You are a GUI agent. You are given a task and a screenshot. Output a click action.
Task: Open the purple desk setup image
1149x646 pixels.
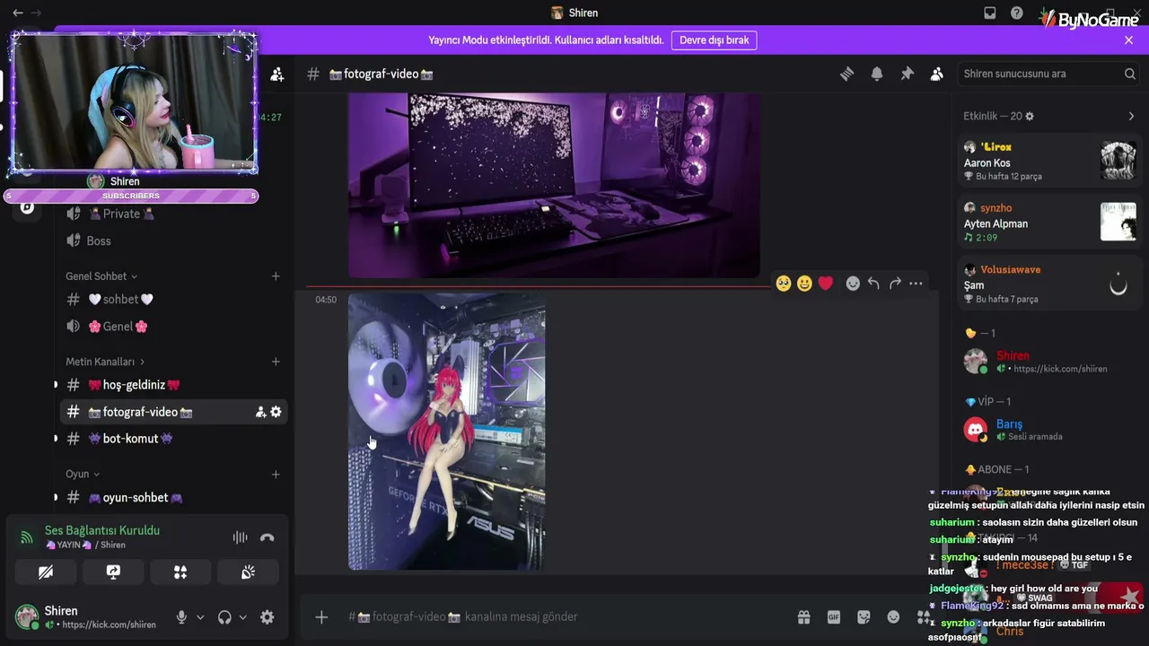coord(554,186)
